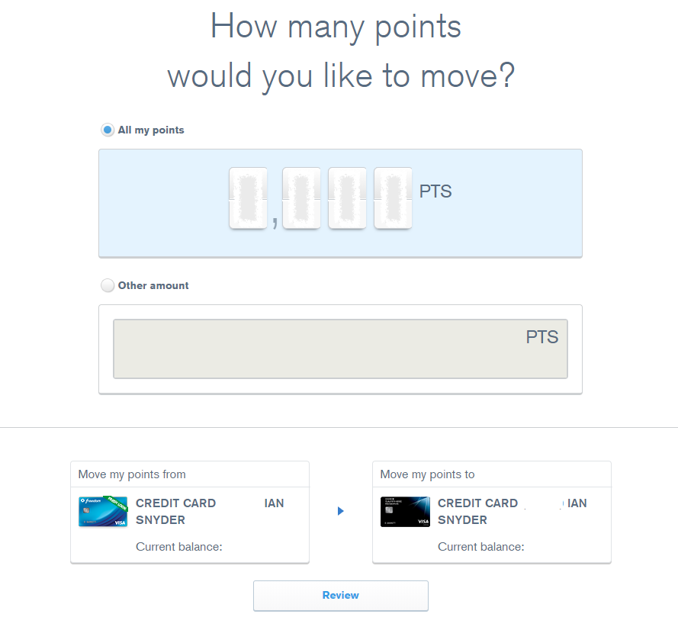Viewport: 678px width, 630px height.
Task: Click the "All my points" label text
Action: (151, 130)
